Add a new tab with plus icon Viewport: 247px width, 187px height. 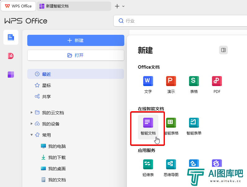click(x=117, y=6)
